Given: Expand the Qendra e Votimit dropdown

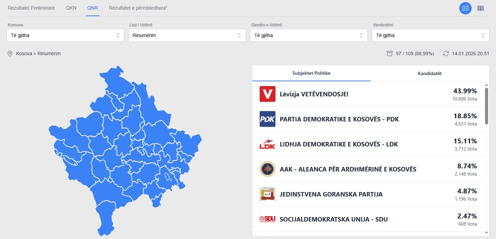Looking at the screenshot, I should tap(309, 35).
